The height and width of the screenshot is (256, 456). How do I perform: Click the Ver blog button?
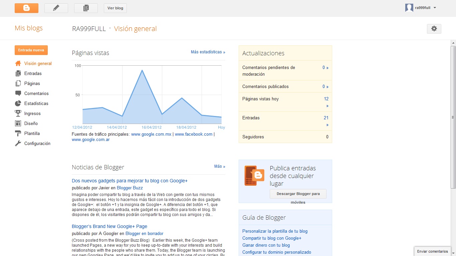tap(115, 8)
